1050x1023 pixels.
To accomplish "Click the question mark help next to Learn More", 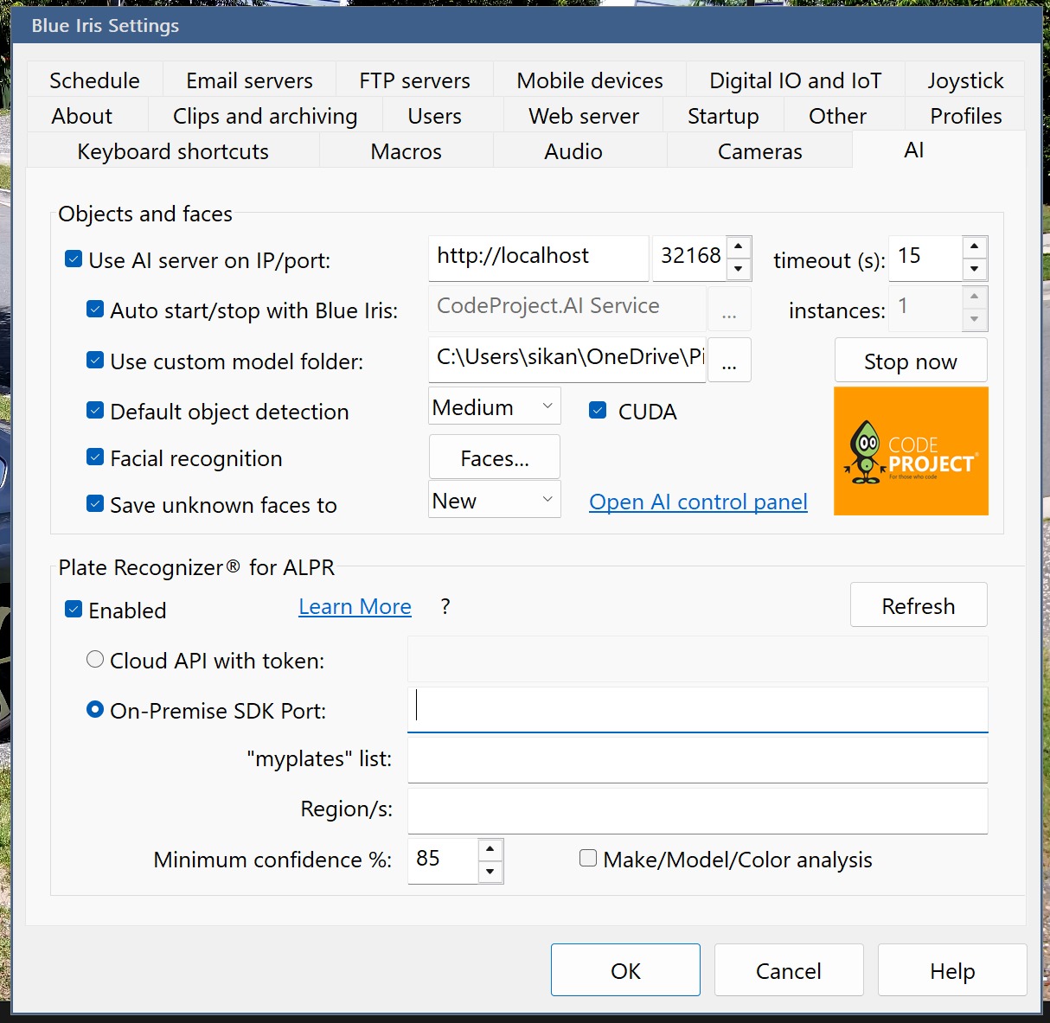I will click(x=445, y=607).
